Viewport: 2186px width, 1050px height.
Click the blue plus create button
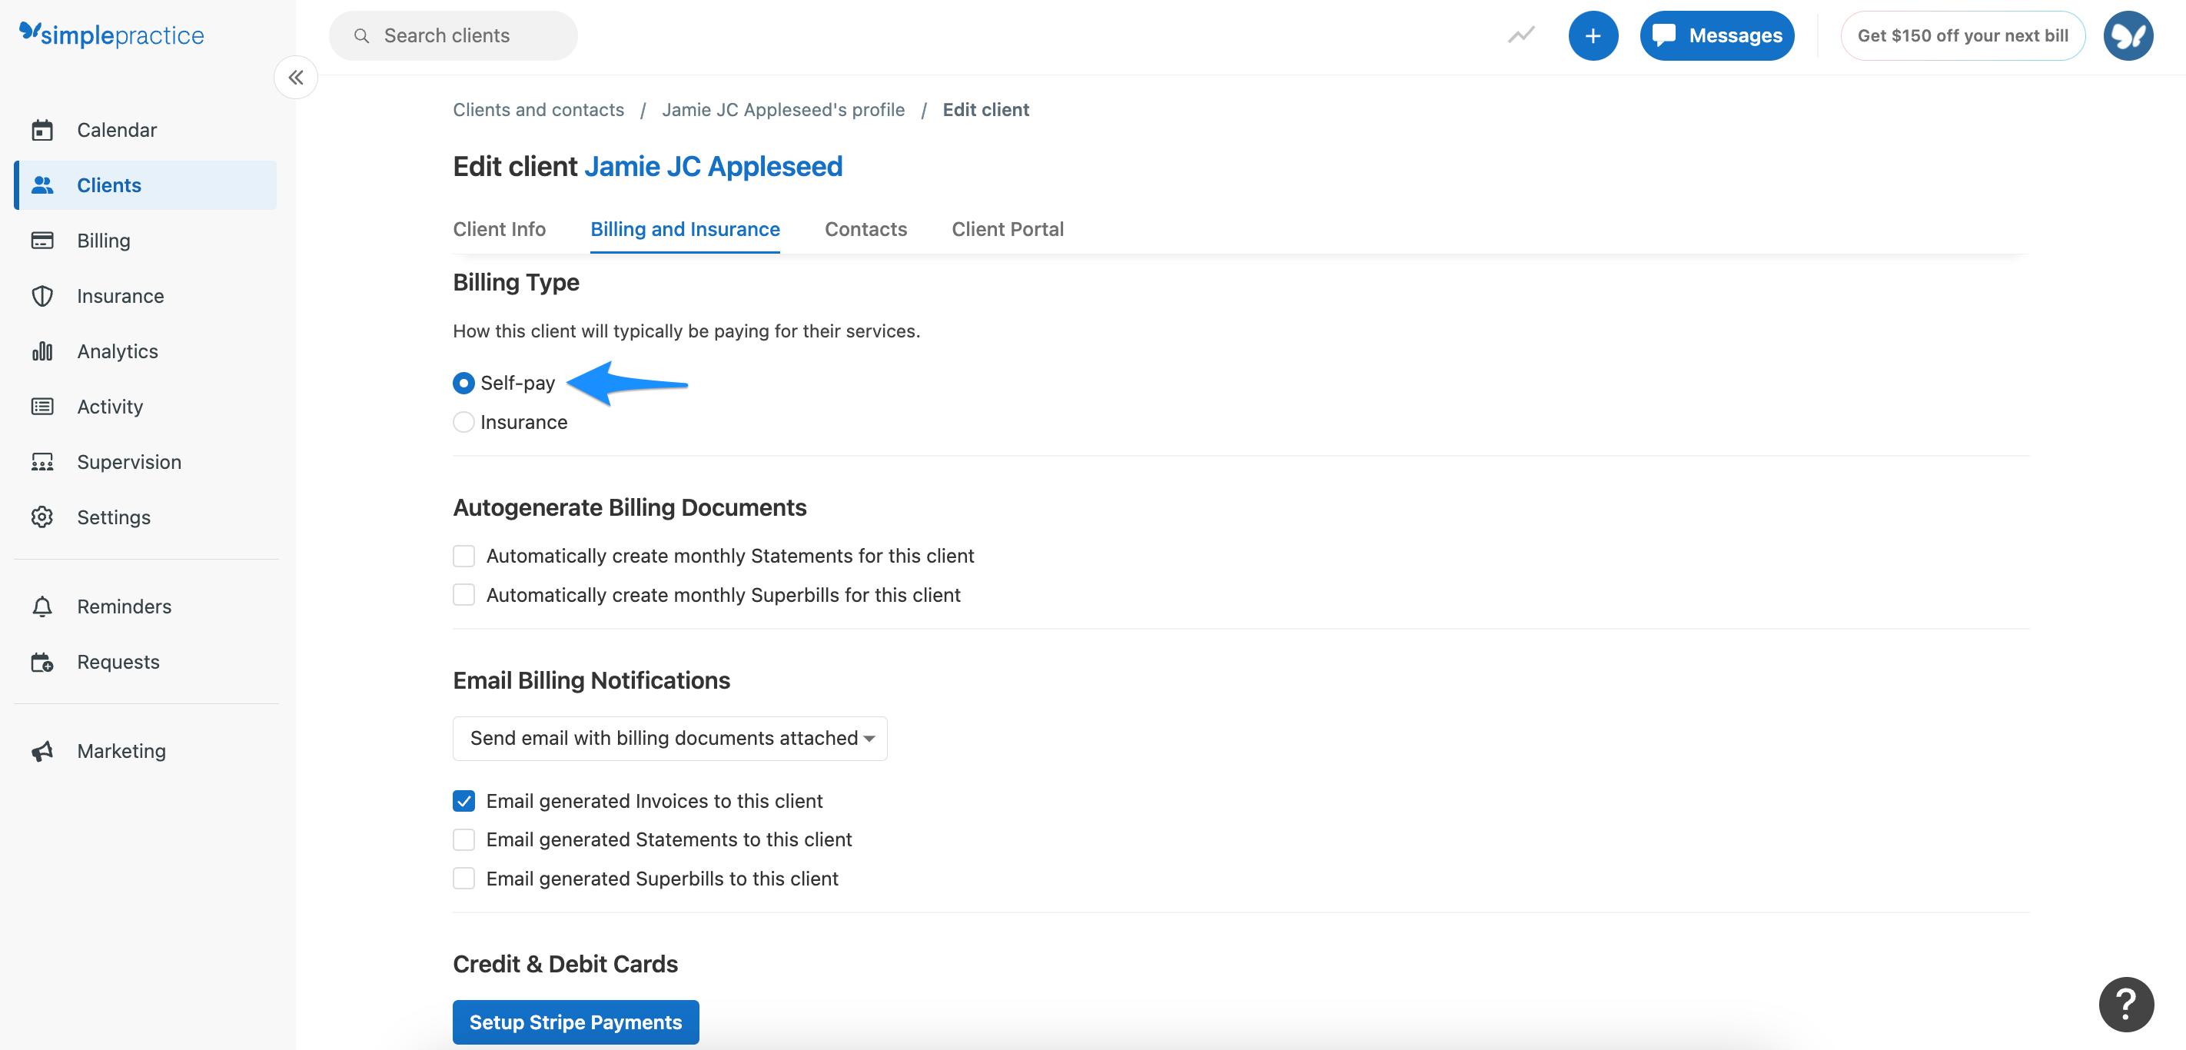[1592, 35]
